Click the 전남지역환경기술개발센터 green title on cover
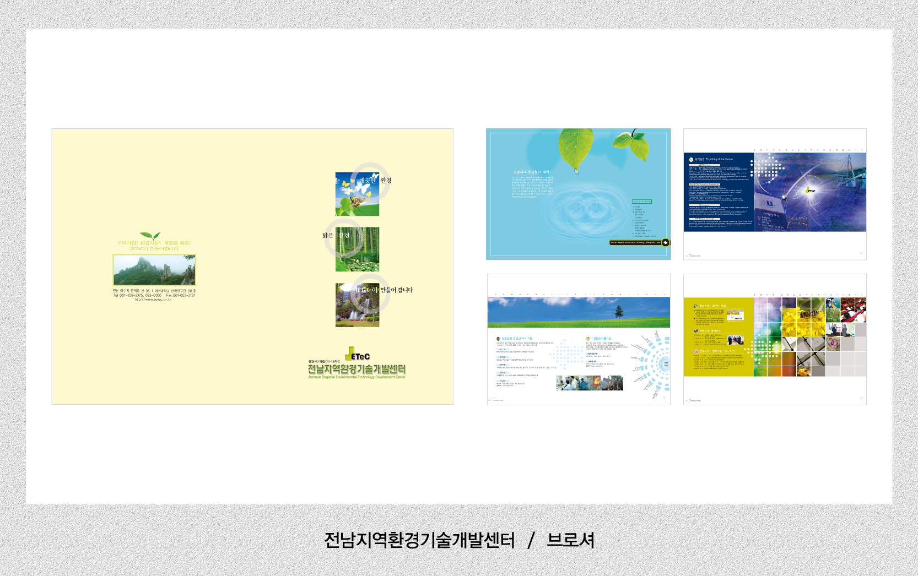 pyautogui.click(x=357, y=369)
